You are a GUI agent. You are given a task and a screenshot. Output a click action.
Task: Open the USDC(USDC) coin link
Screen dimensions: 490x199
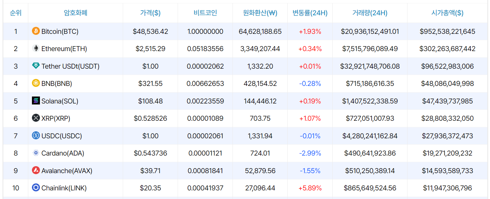coord(62,136)
